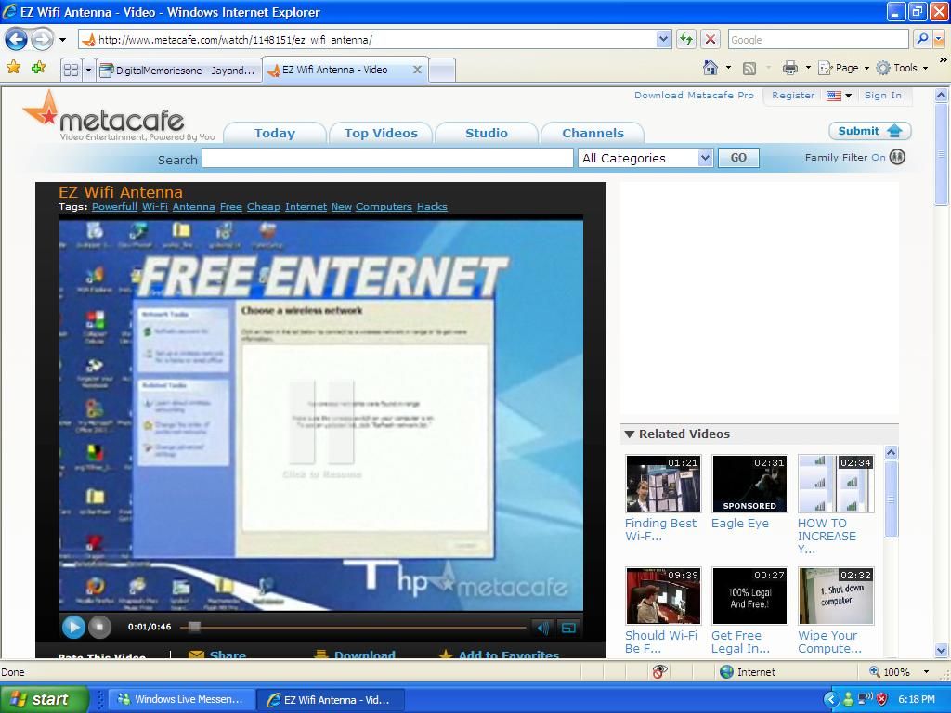Click the Metacafe logo

click(119, 117)
